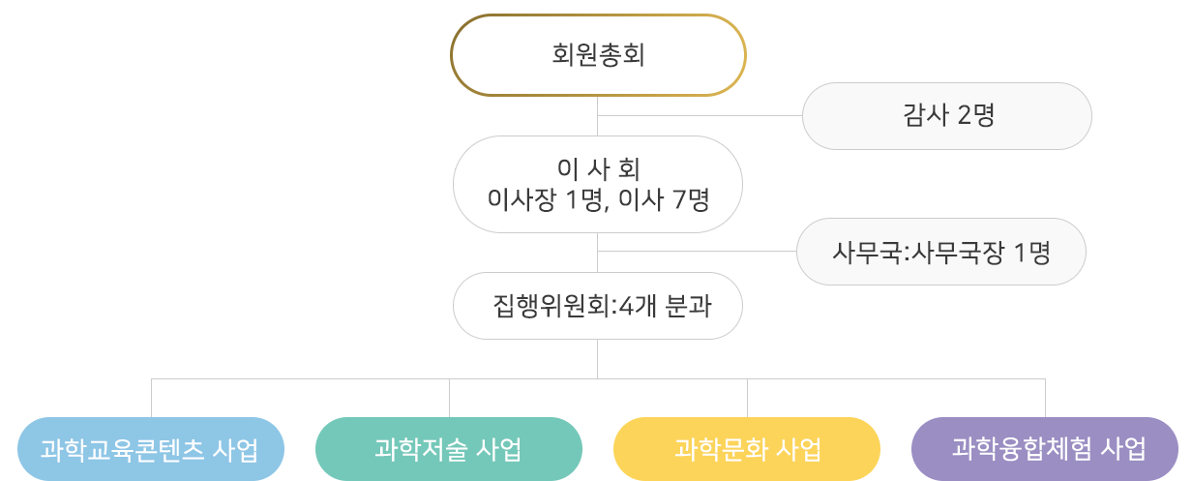Click the vertical line above 과학융합체험 사업
The image size is (1192, 481).
pos(1045,398)
